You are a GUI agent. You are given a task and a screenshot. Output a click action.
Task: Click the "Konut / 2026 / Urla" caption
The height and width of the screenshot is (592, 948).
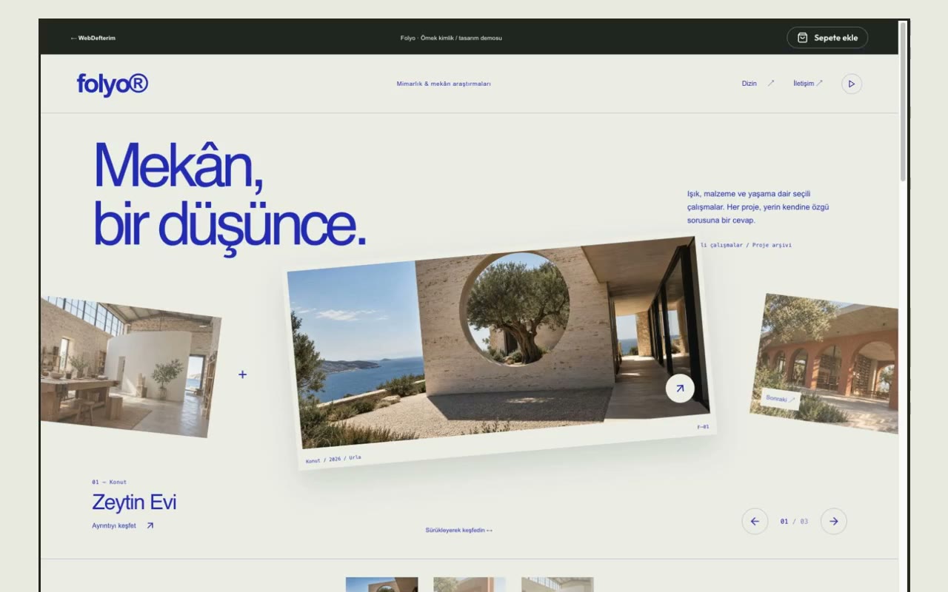(x=333, y=459)
